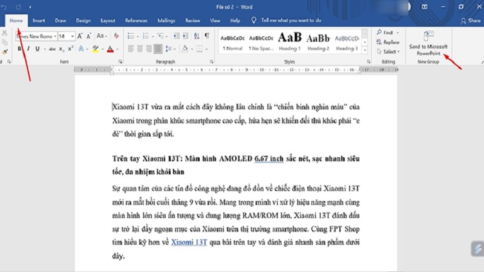Open Ribbon Display Options icon
Image resolution: width=484 pixels, height=272 pixels.
coord(425,7)
